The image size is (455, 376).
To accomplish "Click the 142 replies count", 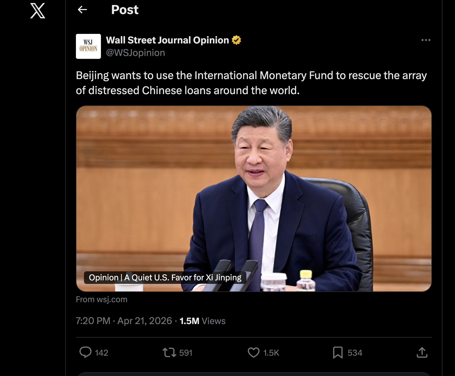I will [x=102, y=353].
